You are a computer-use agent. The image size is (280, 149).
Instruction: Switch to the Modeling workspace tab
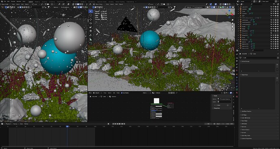[x=37, y=1]
